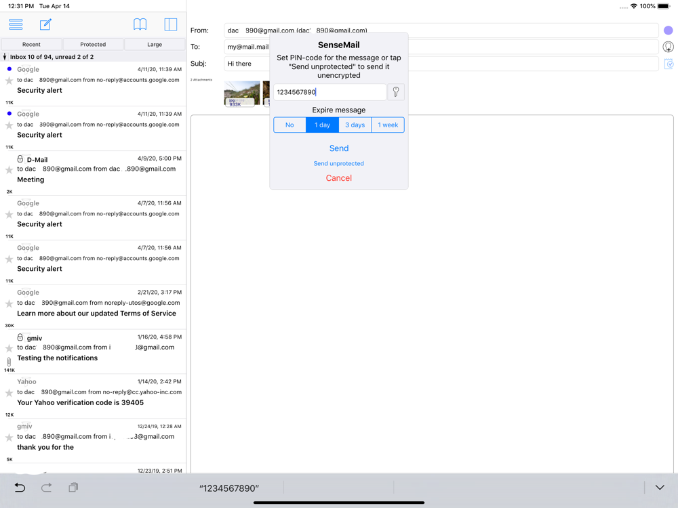Tap lock icon on gmiv Testing message
The image size is (678, 508).
pyautogui.click(x=20, y=337)
